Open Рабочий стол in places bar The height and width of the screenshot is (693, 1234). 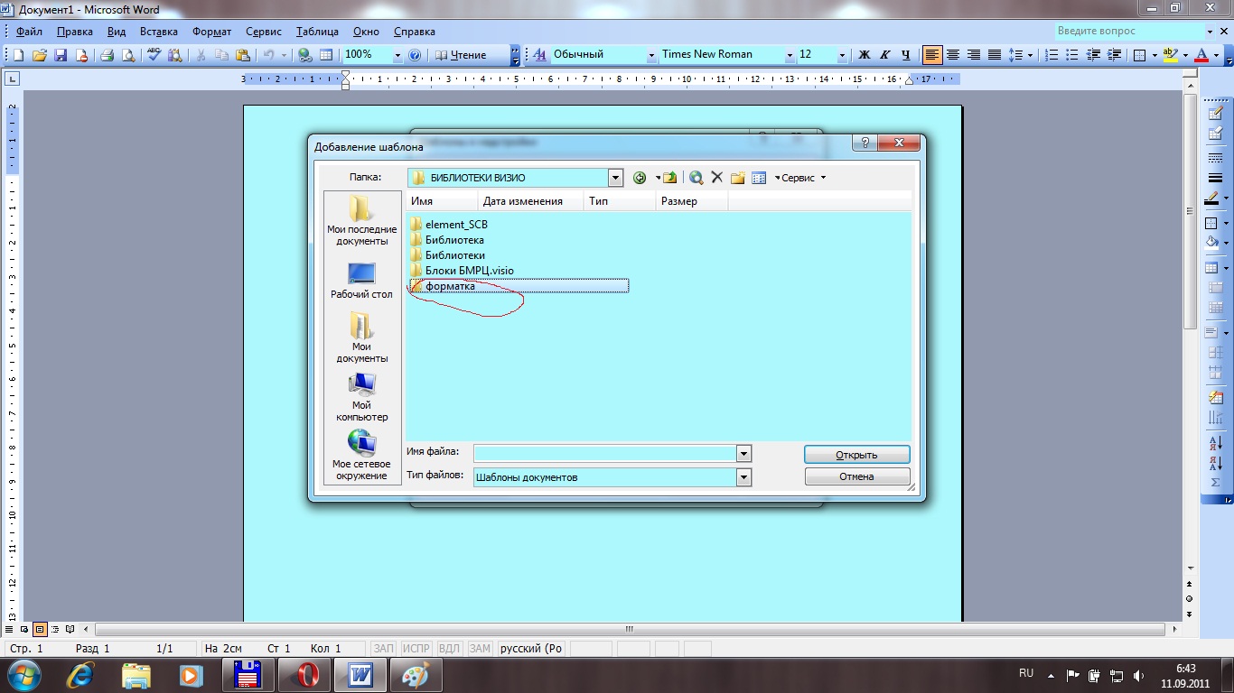pyautogui.click(x=361, y=281)
